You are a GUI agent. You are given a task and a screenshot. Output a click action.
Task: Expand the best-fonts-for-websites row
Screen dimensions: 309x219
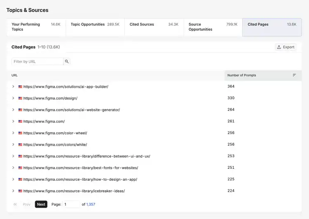(13, 168)
